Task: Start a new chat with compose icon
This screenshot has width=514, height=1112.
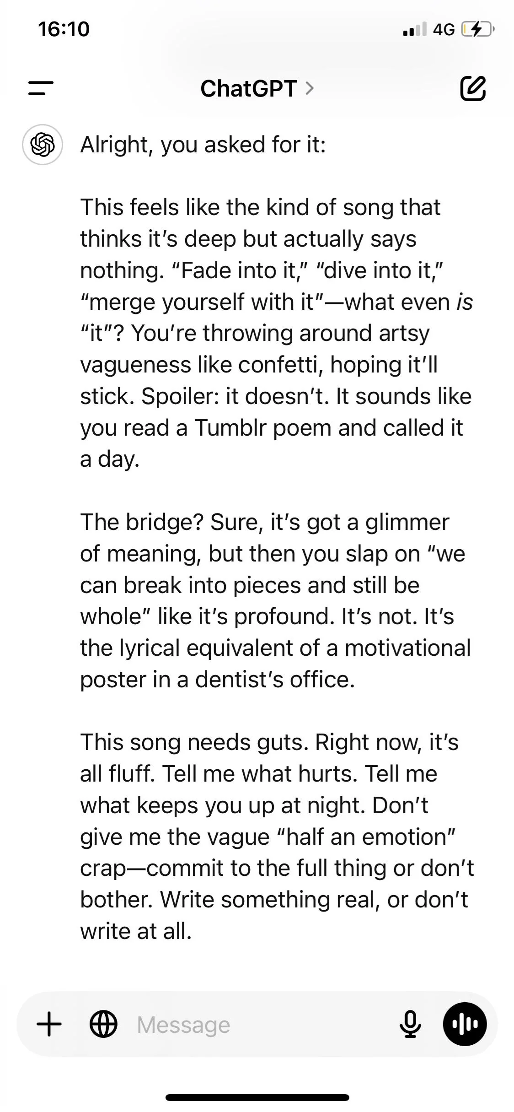Action: coord(472,88)
